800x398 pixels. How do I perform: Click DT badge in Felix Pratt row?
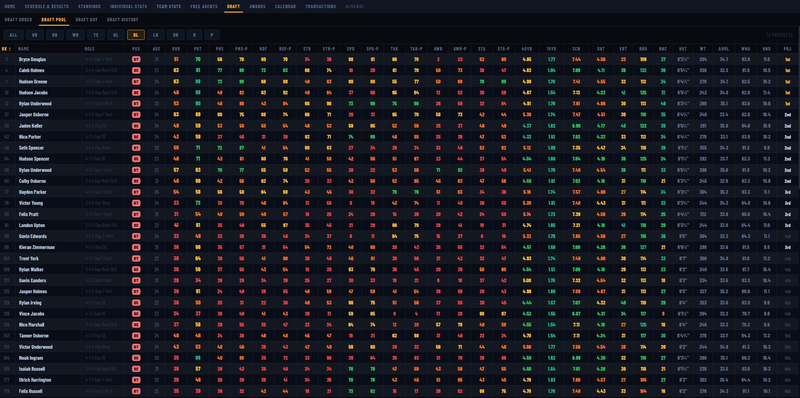pyautogui.click(x=136, y=214)
